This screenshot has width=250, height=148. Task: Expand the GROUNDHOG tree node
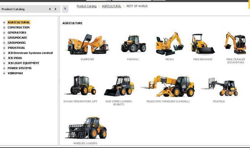pos(4,43)
